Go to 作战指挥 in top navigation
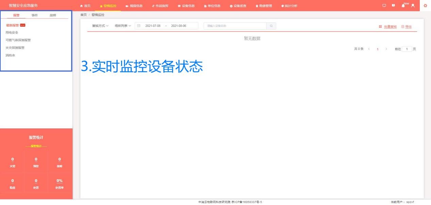 tap(160, 6)
